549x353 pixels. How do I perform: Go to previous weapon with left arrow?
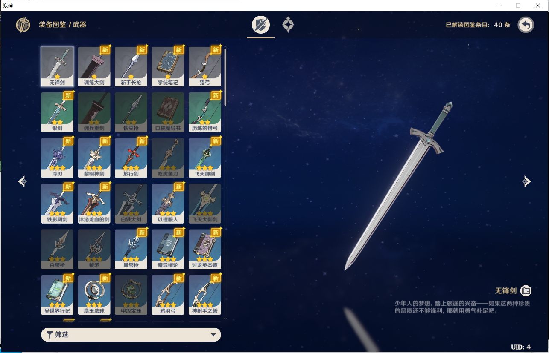coord(23,181)
